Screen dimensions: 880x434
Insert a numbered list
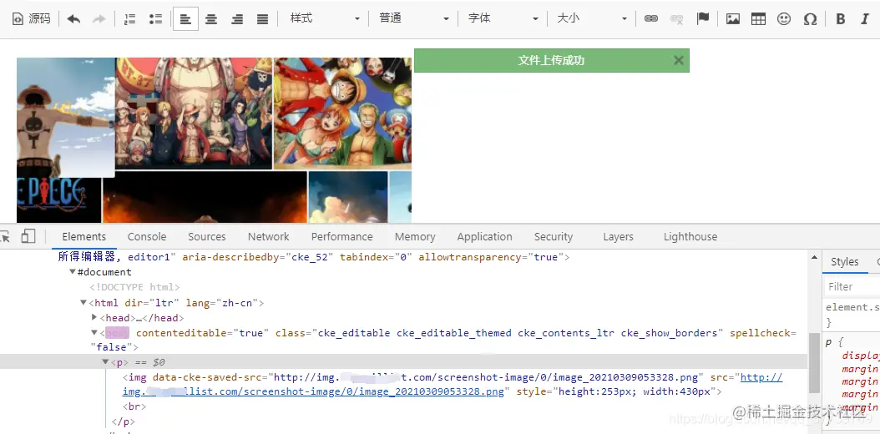tap(129, 18)
